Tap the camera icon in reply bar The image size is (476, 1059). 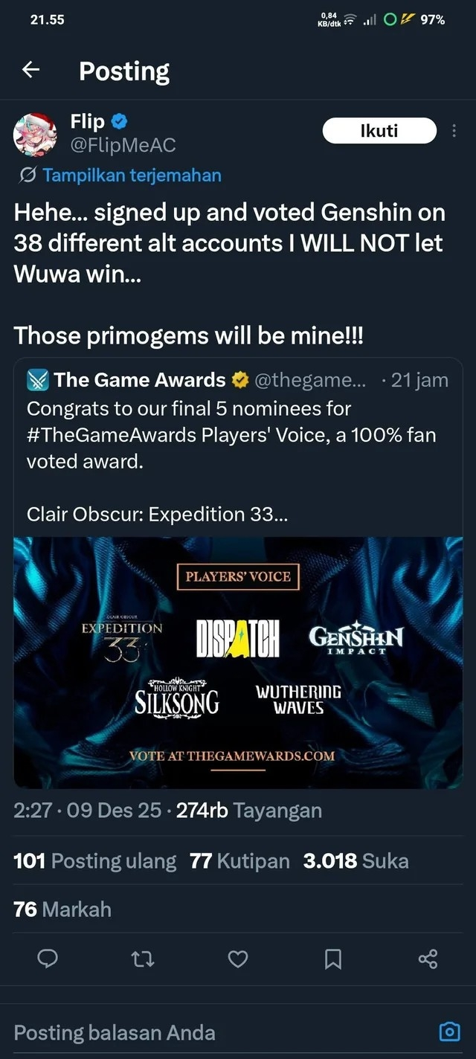pyautogui.click(x=449, y=1031)
